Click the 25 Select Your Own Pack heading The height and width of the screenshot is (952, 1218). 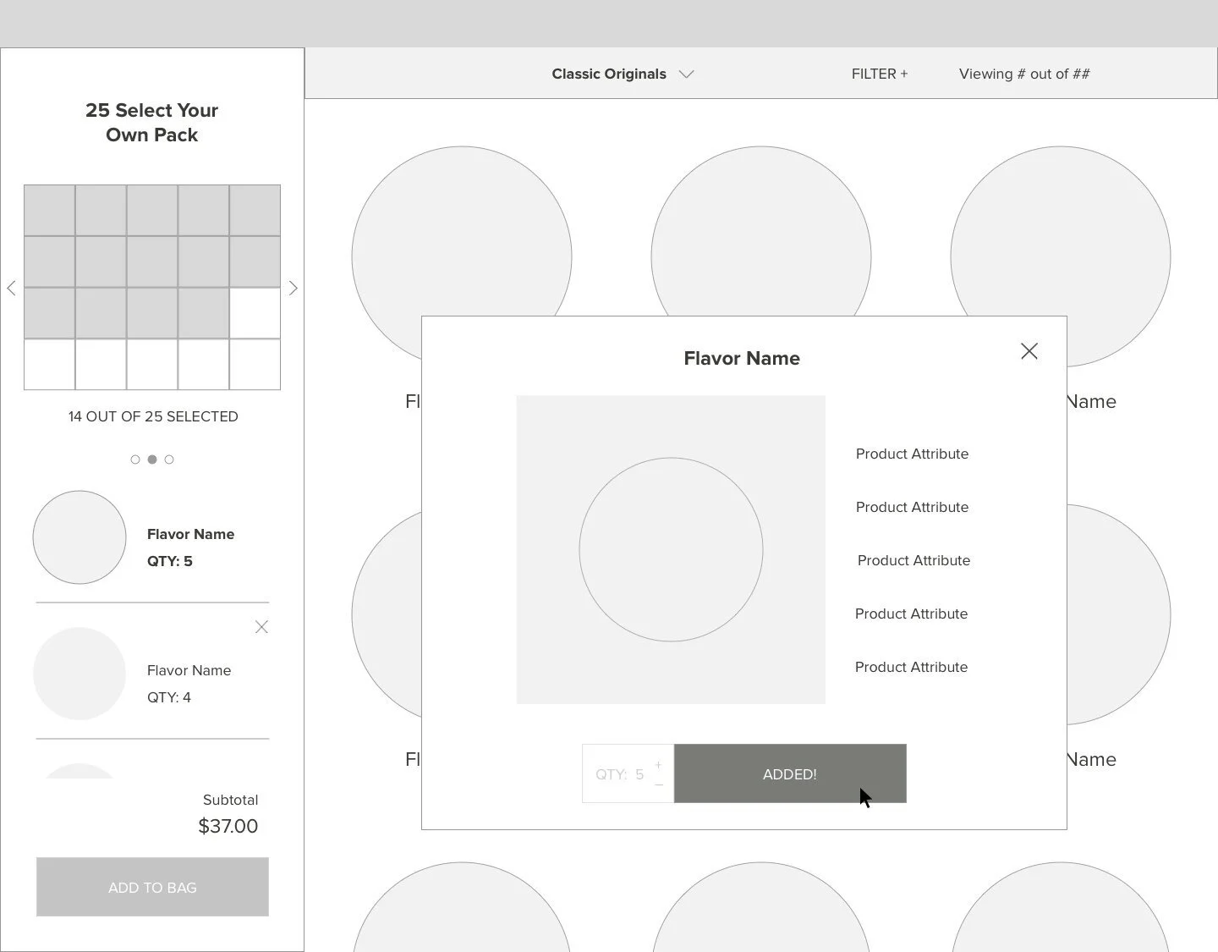(x=152, y=123)
